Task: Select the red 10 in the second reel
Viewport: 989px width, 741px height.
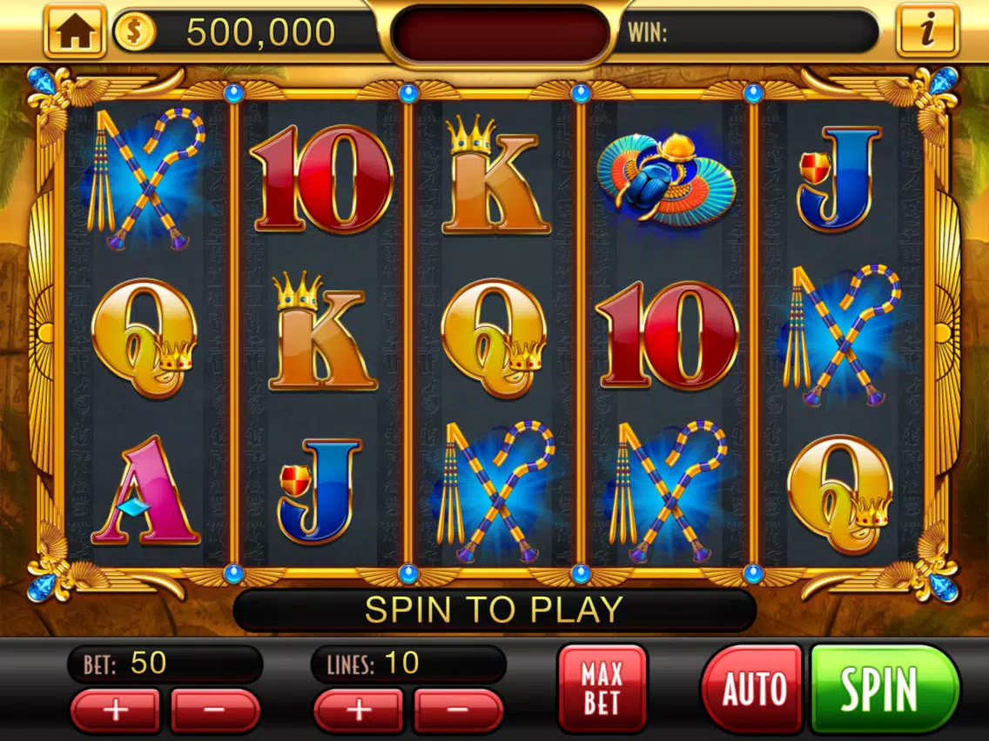Action: (x=321, y=178)
